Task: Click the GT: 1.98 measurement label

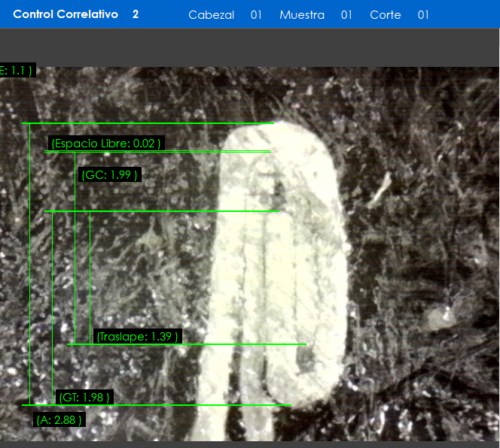Action: pos(84,397)
